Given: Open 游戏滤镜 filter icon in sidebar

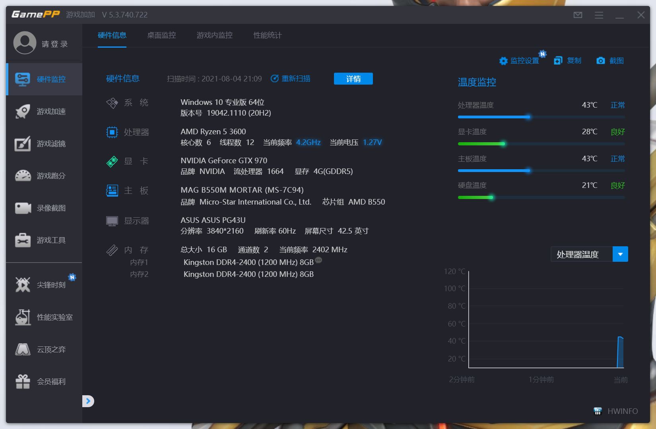Looking at the screenshot, I should tap(23, 143).
